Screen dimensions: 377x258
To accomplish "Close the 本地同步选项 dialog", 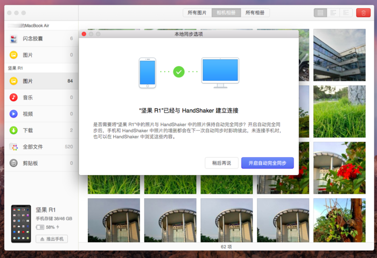I will [x=84, y=34].
